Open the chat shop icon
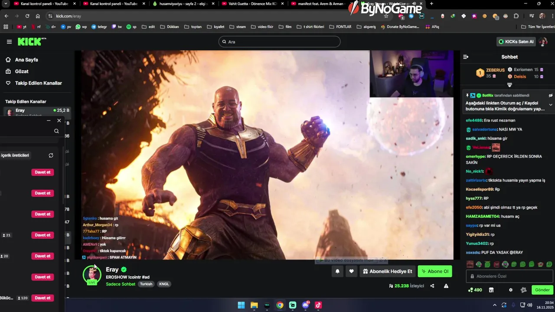 (x=491, y=290)
